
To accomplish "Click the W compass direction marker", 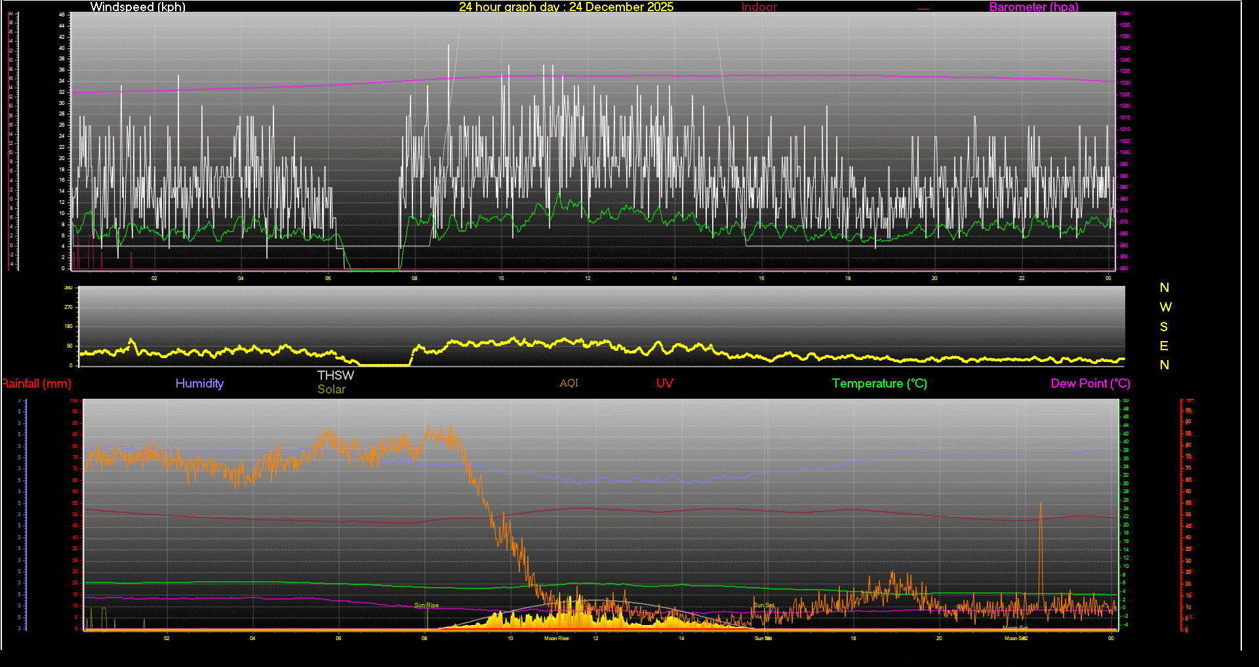I will (x=1165, y=307).
